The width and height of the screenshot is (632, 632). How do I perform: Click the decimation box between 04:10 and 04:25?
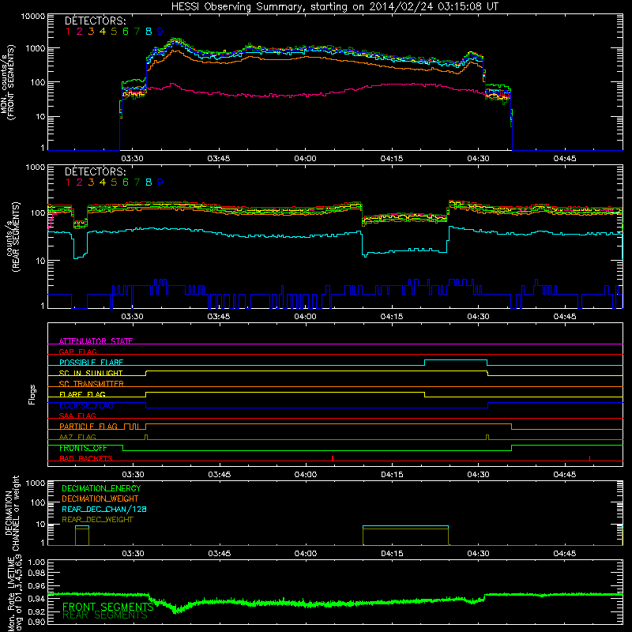tap(405, 536)
